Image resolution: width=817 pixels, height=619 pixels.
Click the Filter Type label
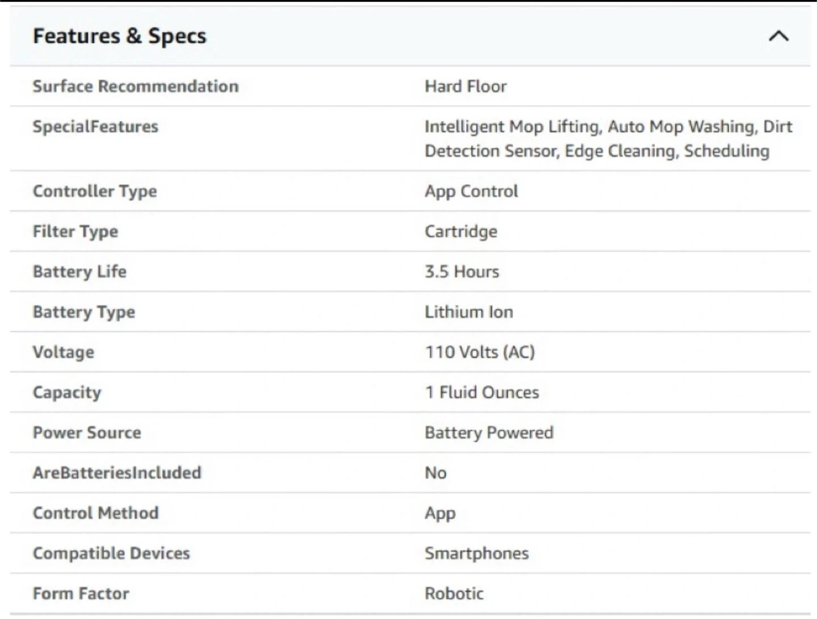click(x=75, y=231)
